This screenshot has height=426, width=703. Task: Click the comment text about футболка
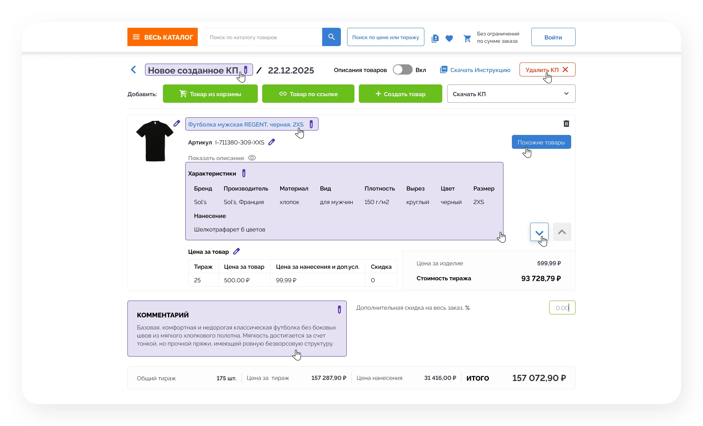coord(236,335)
